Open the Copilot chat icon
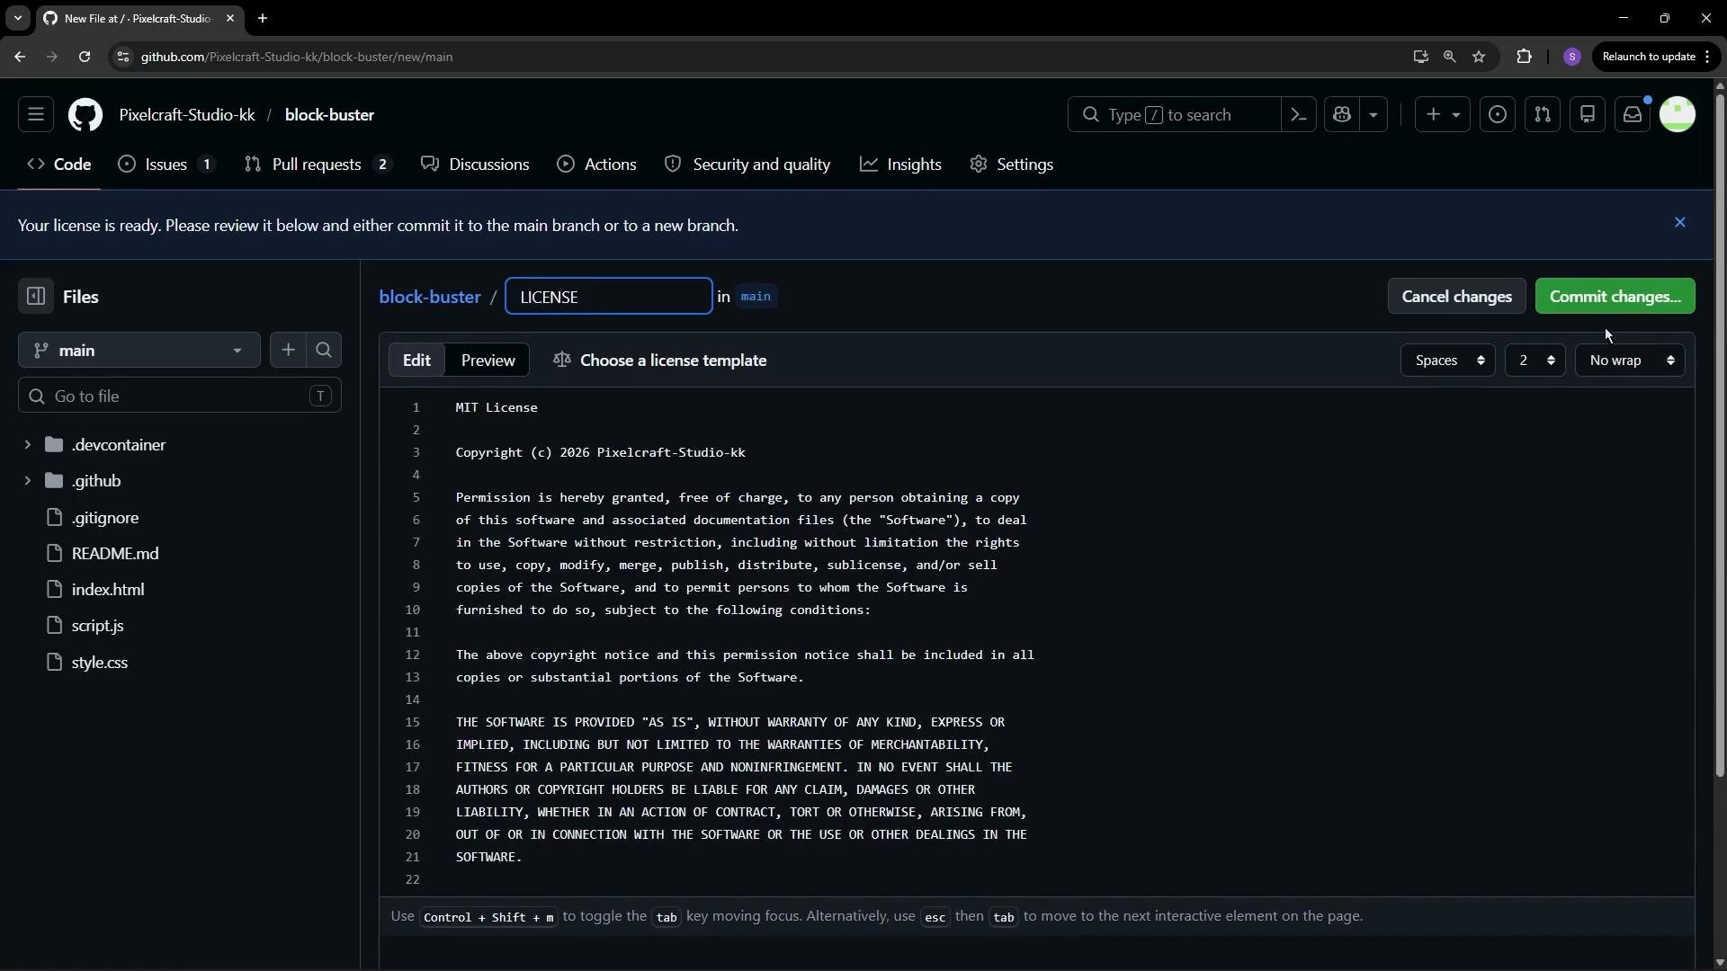Viewport: 1727px width, 971px height. pyautogui.click(x=1342, y=115)
